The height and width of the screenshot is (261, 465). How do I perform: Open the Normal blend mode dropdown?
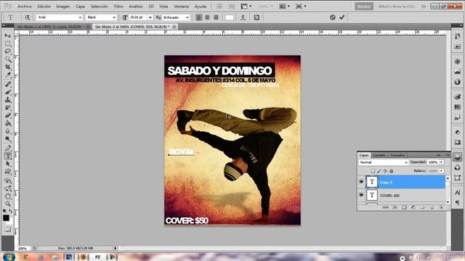click(x=384, y=162)
